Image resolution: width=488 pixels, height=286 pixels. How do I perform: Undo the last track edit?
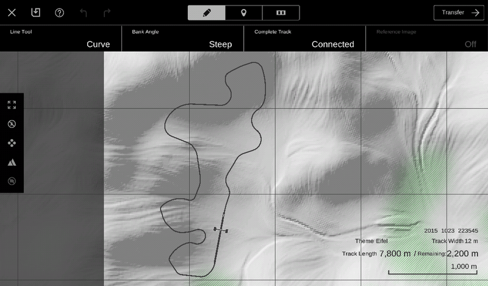(x=83, y=13)
